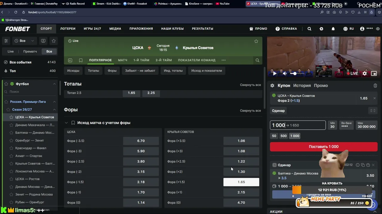
Task: Jump to LIVE in the video player
Action: (352, 73)
